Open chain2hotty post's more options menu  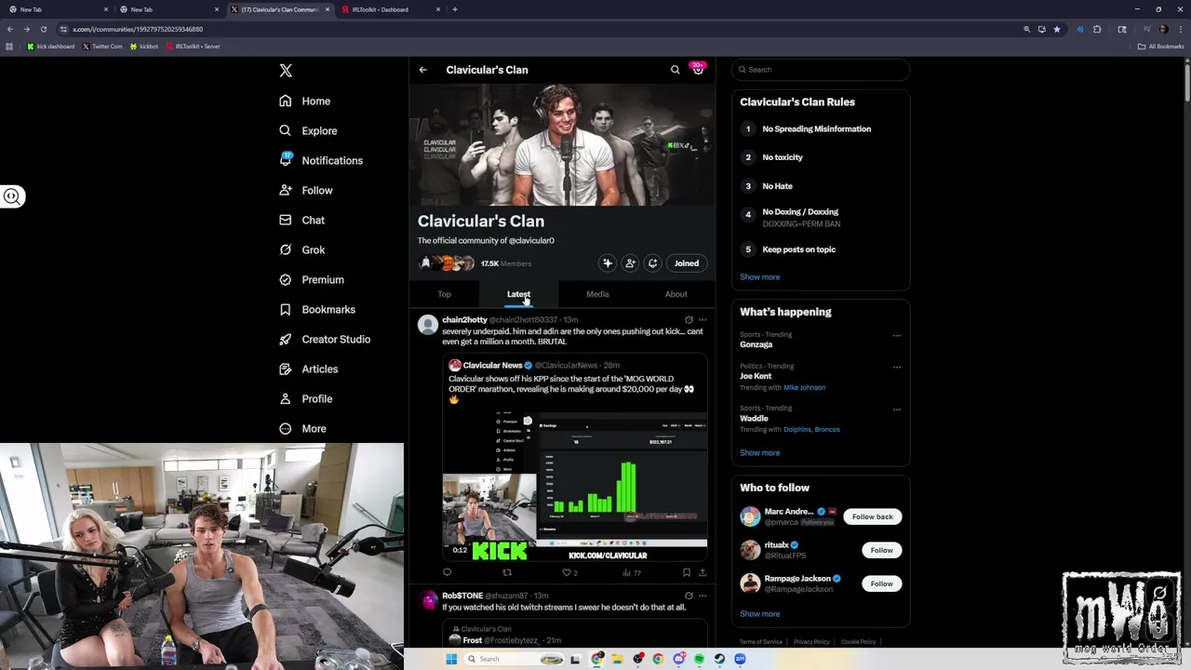703,320
